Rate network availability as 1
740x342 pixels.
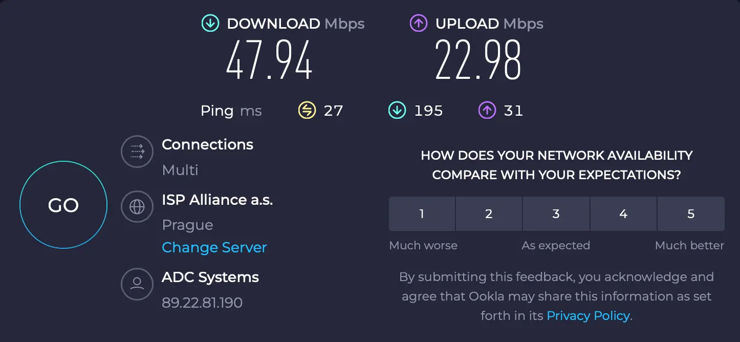(422, 214)
